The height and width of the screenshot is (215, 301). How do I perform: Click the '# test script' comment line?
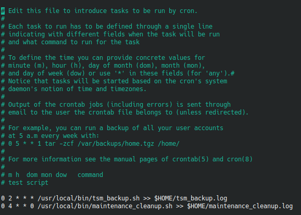coord(24,183)
